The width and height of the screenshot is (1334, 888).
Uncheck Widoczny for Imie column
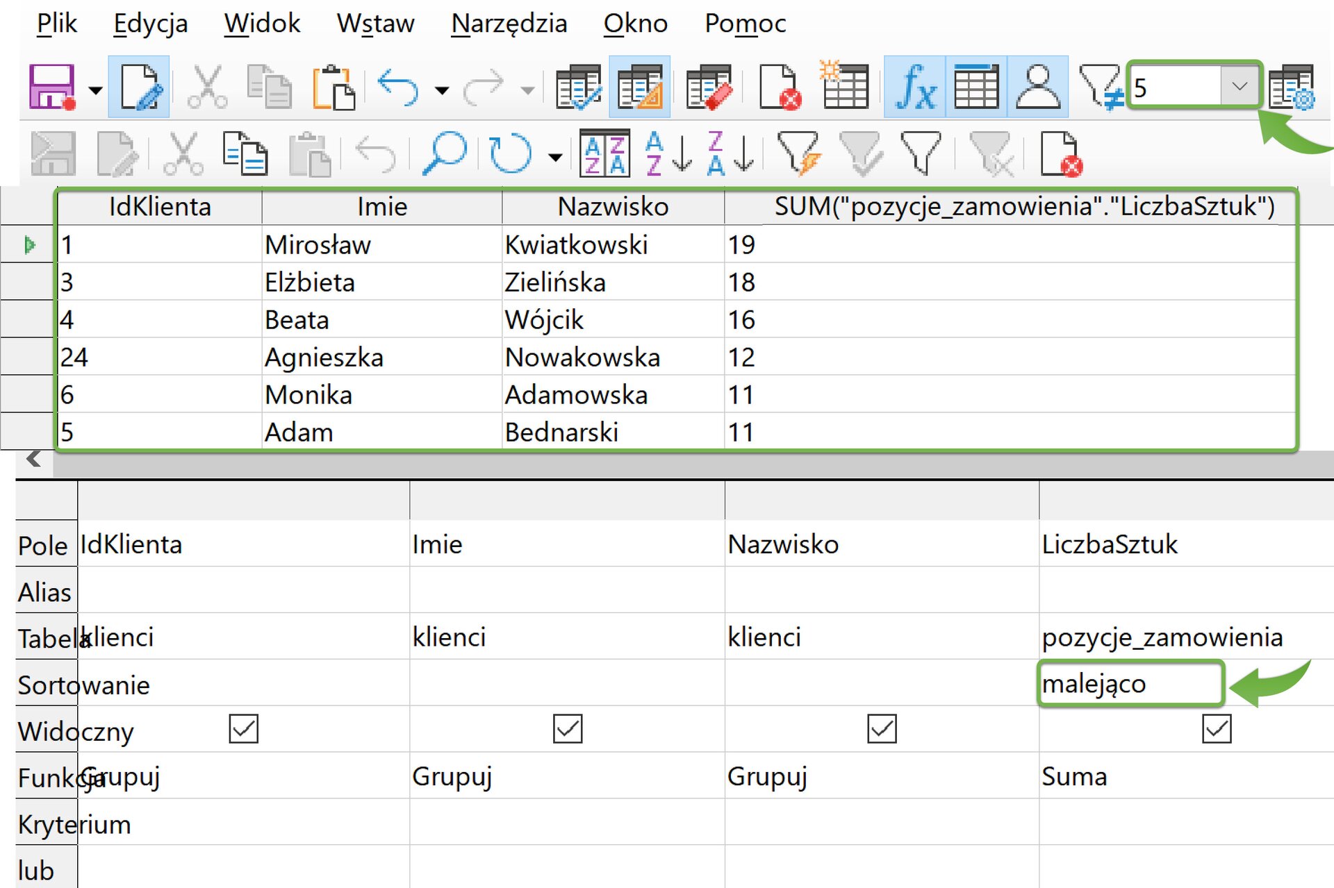click(568, 729)
